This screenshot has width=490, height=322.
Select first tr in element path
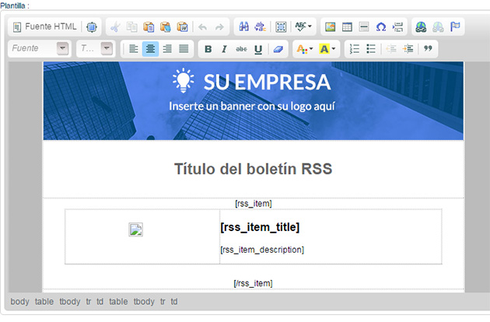pos(89,302)
